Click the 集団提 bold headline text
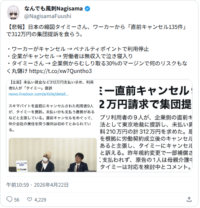 click(176, 105)
